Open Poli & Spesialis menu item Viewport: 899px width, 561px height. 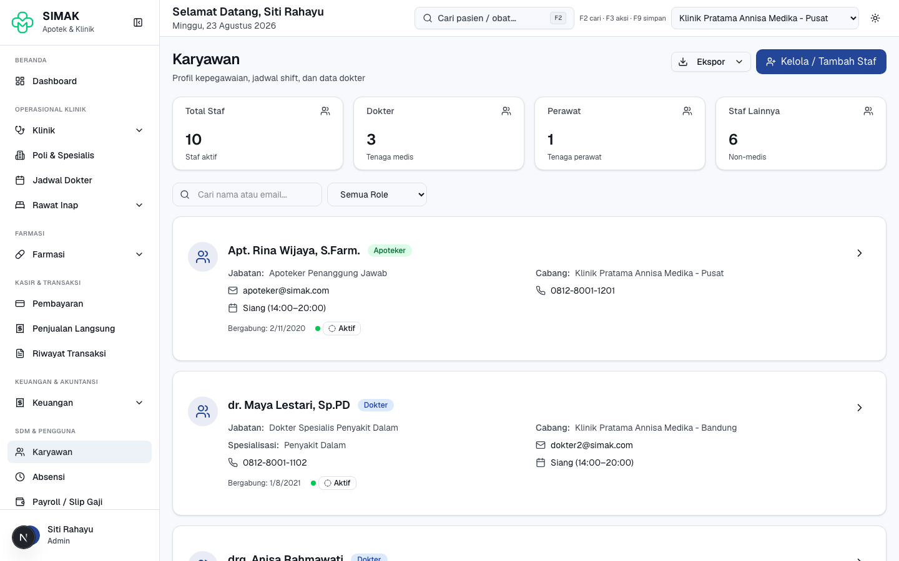click(79, 155)
